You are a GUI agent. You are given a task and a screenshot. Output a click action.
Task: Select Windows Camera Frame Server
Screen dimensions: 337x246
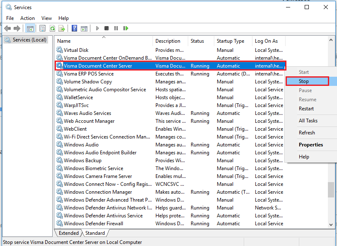170,176
